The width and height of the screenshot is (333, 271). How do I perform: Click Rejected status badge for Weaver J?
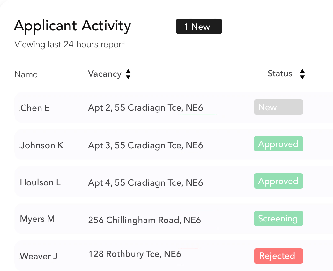(278, 256)
